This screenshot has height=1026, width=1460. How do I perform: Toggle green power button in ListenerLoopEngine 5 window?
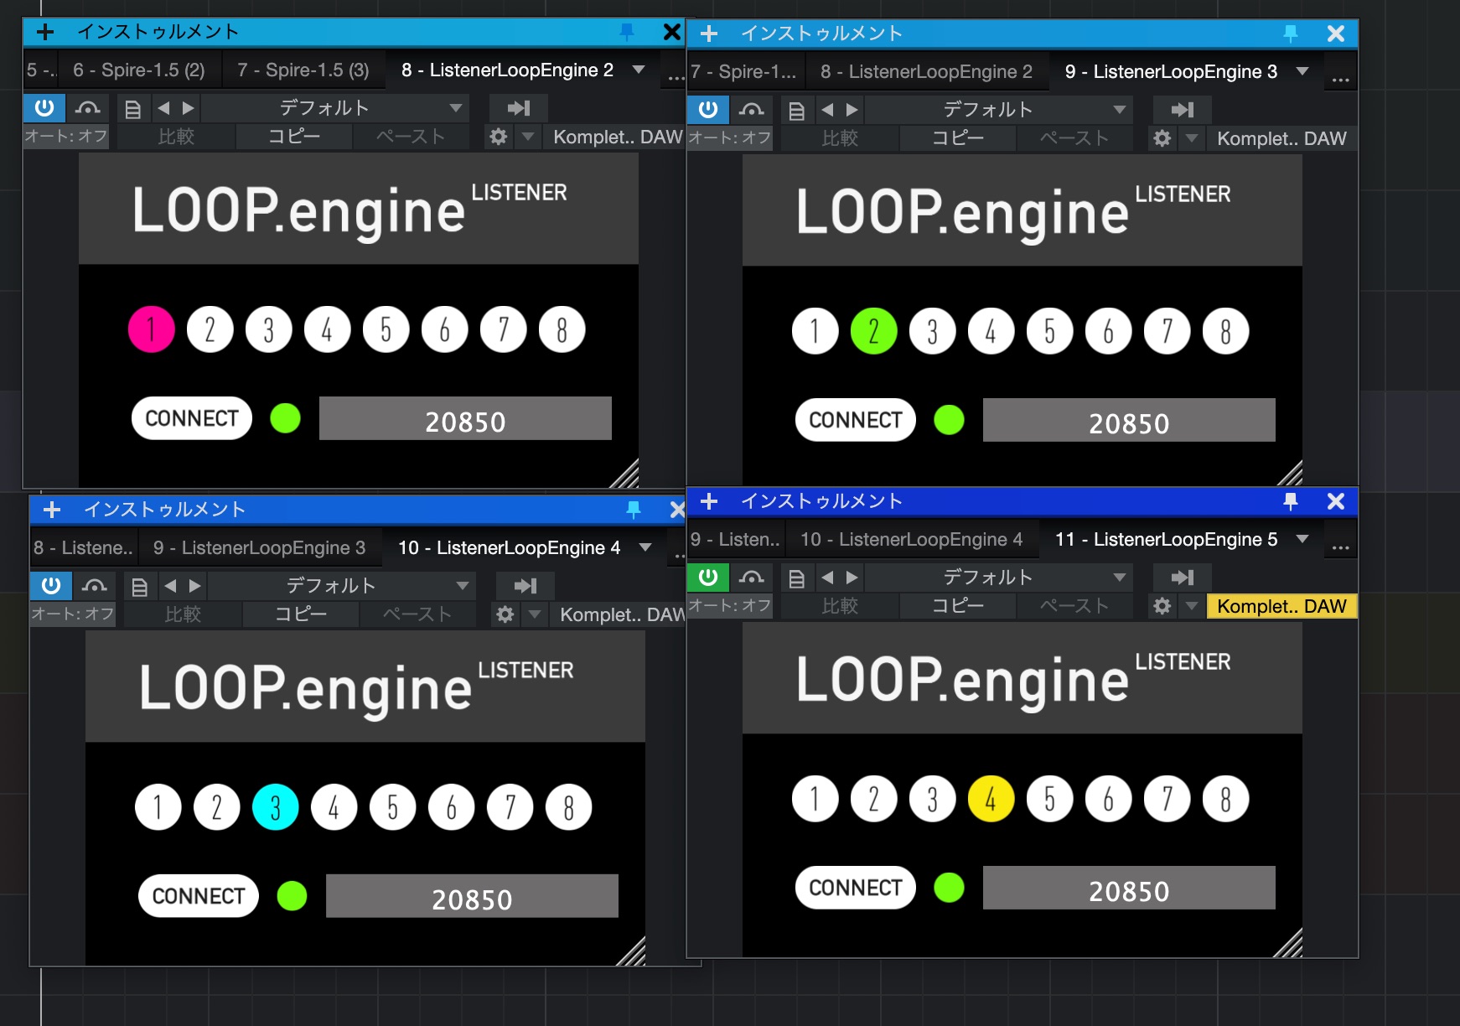click(x=708, y=578)
